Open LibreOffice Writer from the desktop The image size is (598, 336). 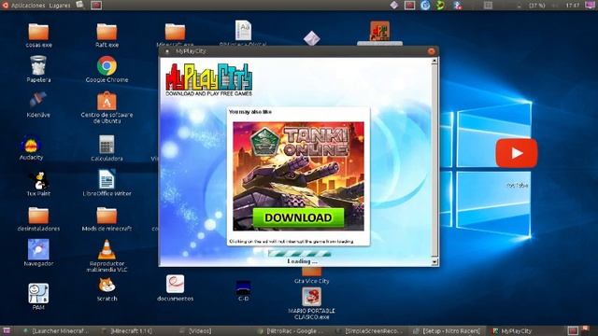(107, 179)
